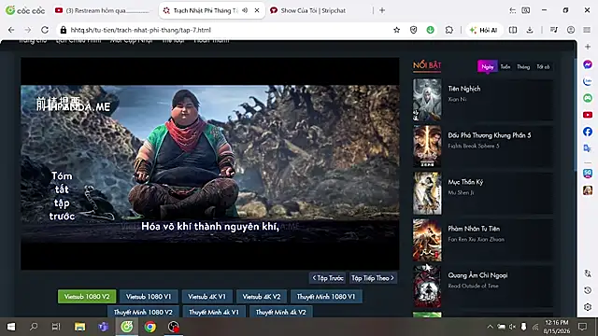Click the video player to pause
Viewport: 598px width, 336px height.
point(210,164)
